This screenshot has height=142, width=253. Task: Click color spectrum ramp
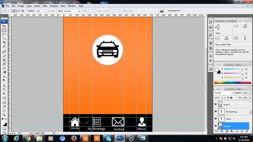pos(232,82)
